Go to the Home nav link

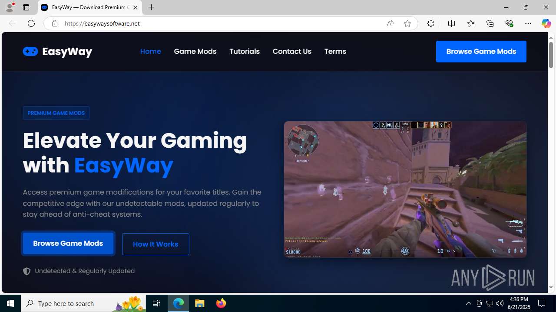pos(151,51)
